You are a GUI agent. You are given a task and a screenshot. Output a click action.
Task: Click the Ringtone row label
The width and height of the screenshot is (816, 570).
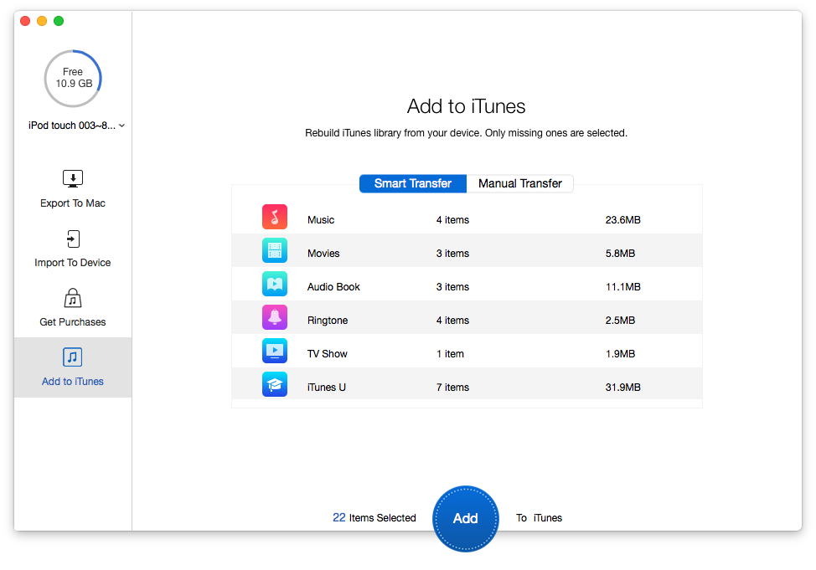click(x=328, y=321)
